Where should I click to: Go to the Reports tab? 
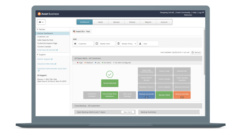(148, 22)
